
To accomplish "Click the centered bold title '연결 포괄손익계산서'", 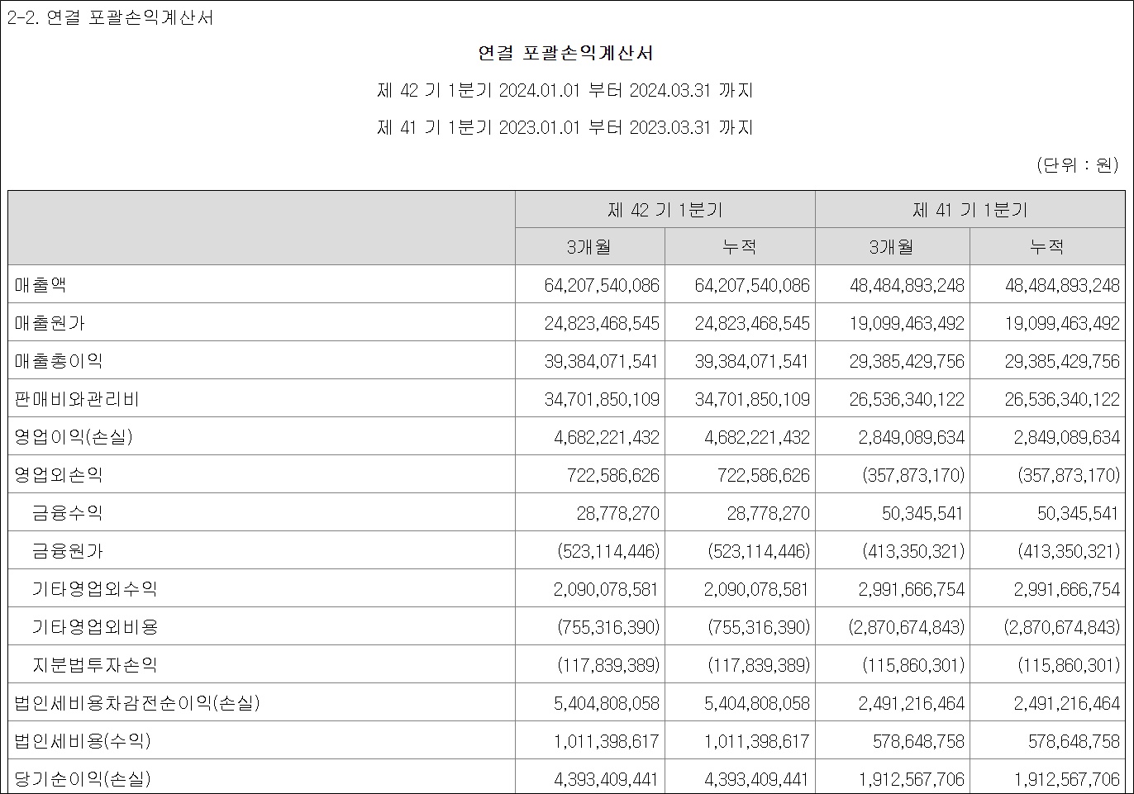I will (566, 53).
